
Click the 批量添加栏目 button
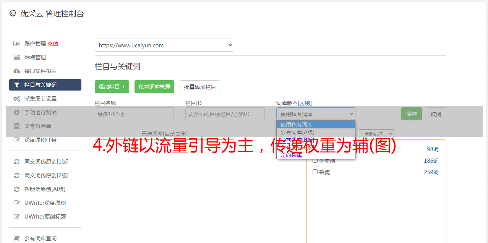point(200,87)
